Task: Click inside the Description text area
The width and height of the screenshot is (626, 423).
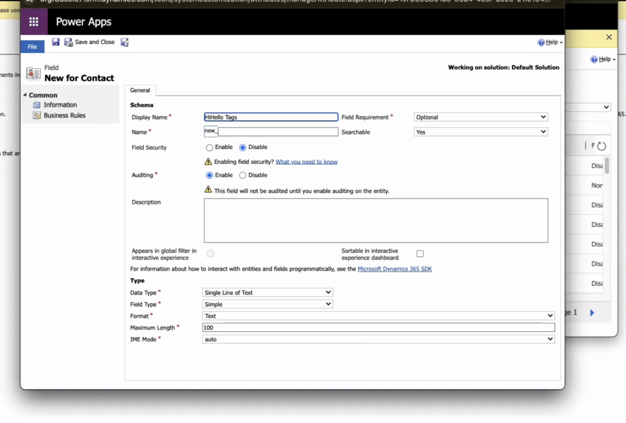Action: point(376,220)
